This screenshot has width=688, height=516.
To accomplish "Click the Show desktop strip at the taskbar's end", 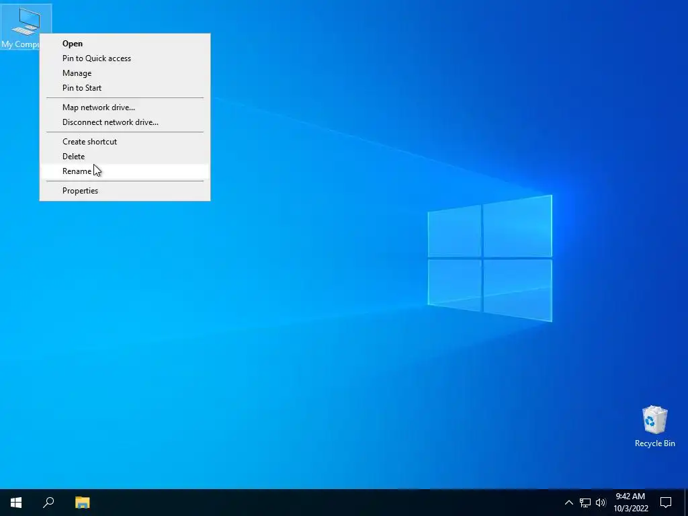I will [686, 503].
